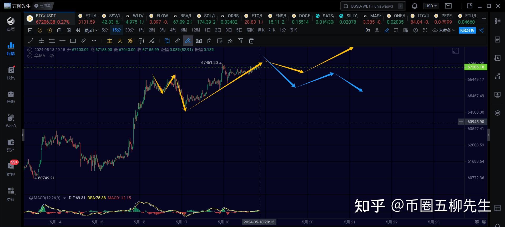Screen dimensions: 505x227
Task: Click the rewind double-arrow icon
Action: coord(78,30)
